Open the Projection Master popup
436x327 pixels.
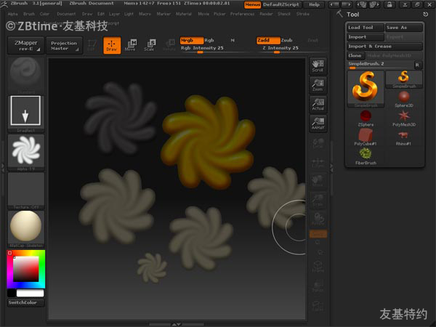click(x=64, y=45)
